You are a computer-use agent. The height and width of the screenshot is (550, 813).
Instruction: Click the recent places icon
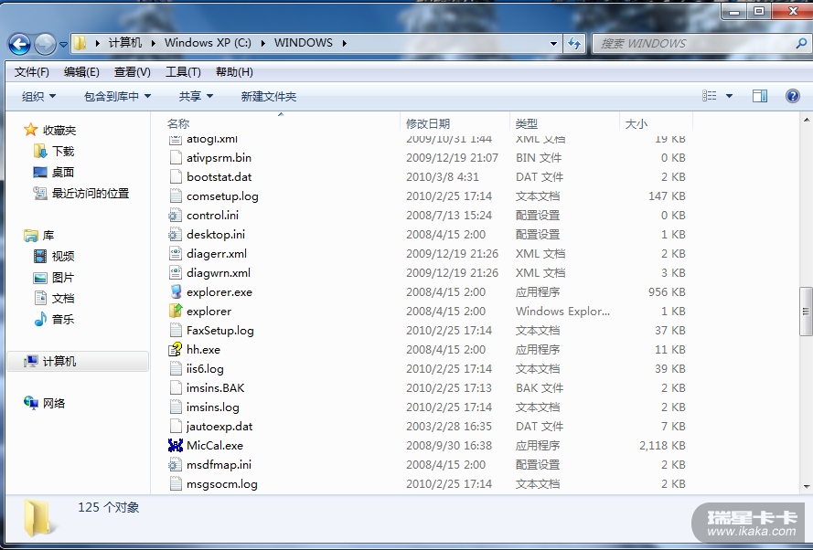(x=40, y=193)
